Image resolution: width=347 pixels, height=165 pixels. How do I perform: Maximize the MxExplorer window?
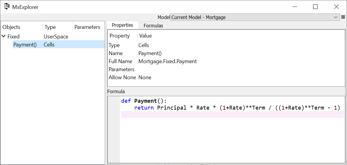pos(315,7)
